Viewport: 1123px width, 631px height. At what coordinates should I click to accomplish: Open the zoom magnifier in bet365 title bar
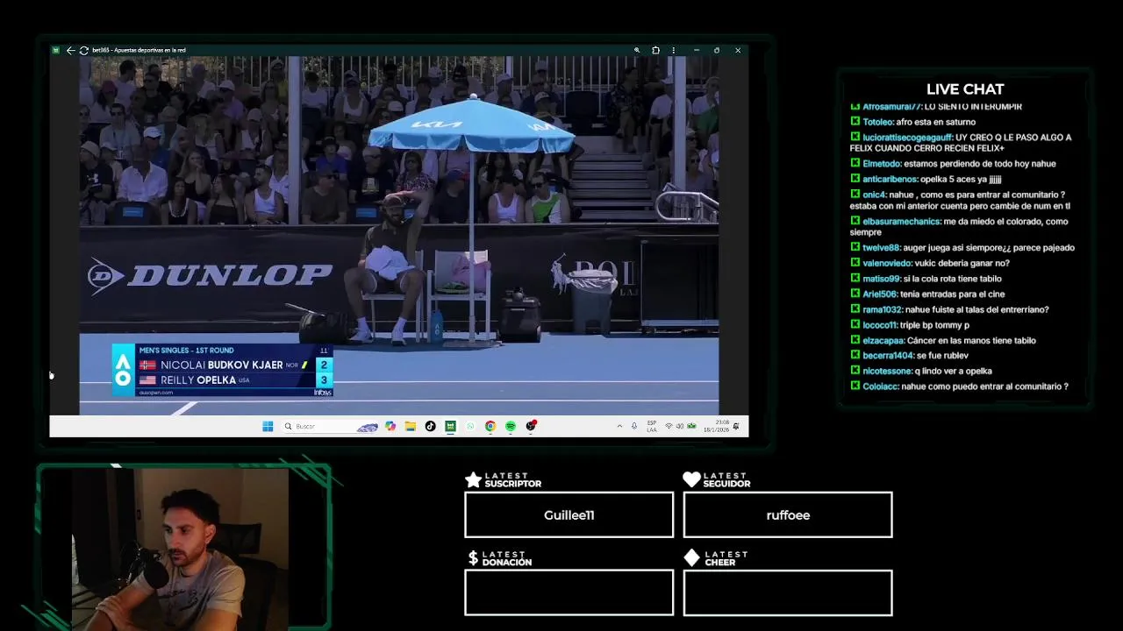[637, 50]
